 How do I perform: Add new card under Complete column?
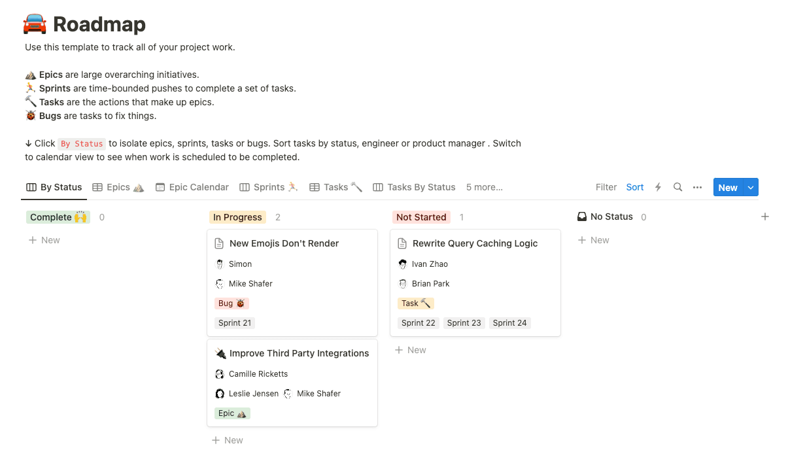44,240
